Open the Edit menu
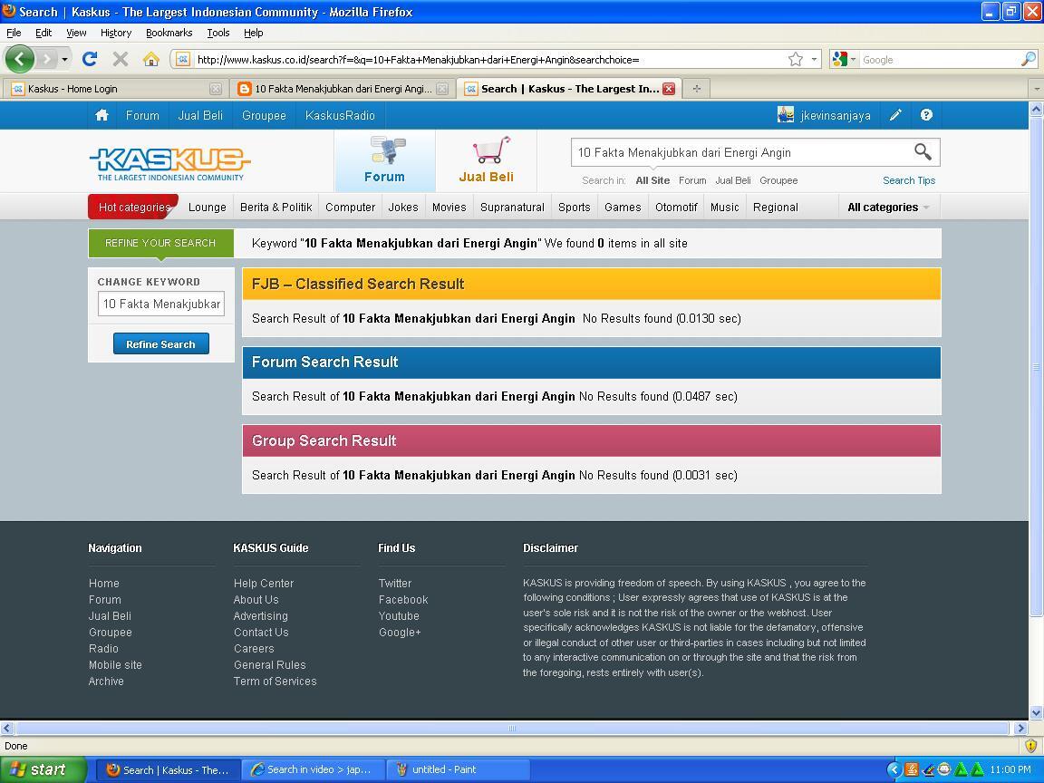The height and width of the screenshot is (783, 1044). click(x=43, y=33)
